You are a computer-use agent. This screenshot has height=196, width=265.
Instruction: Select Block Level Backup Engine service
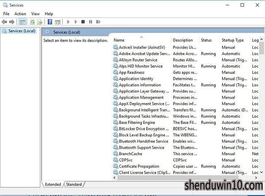click(x=185, y=135)
